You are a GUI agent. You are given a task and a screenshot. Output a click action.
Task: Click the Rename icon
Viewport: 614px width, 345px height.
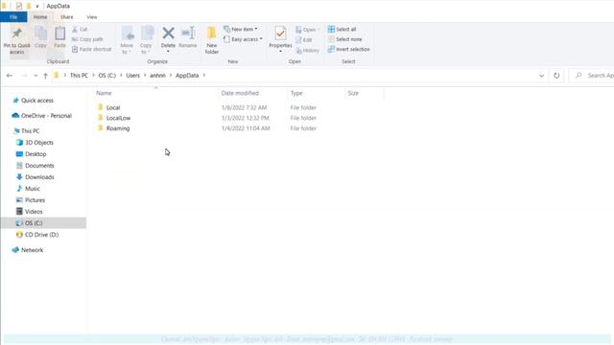coord(188,37)
